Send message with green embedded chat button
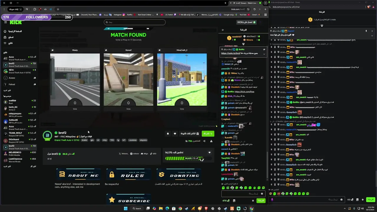Image resolution: width=377 pixels, height=212 pixels. click(261, 201)
